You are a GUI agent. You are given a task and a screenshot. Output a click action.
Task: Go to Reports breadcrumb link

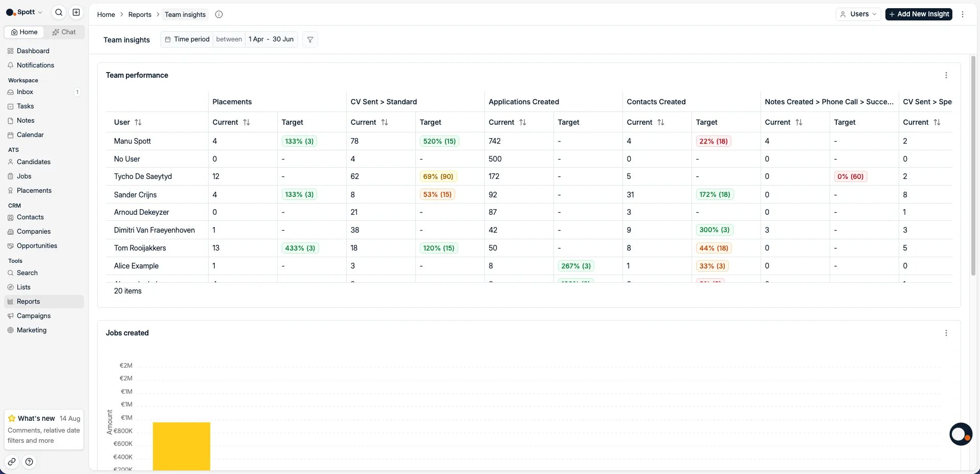tap(140, 14)
